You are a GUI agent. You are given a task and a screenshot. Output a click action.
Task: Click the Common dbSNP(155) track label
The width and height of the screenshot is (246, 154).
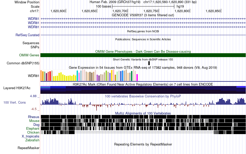point(23,63)
